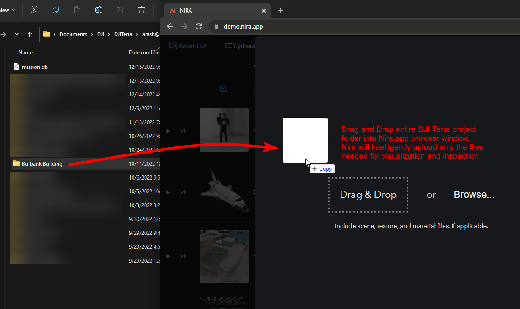
Task: Expand the chevron after DJI in breadcrumb
Action: pos(109,34)
